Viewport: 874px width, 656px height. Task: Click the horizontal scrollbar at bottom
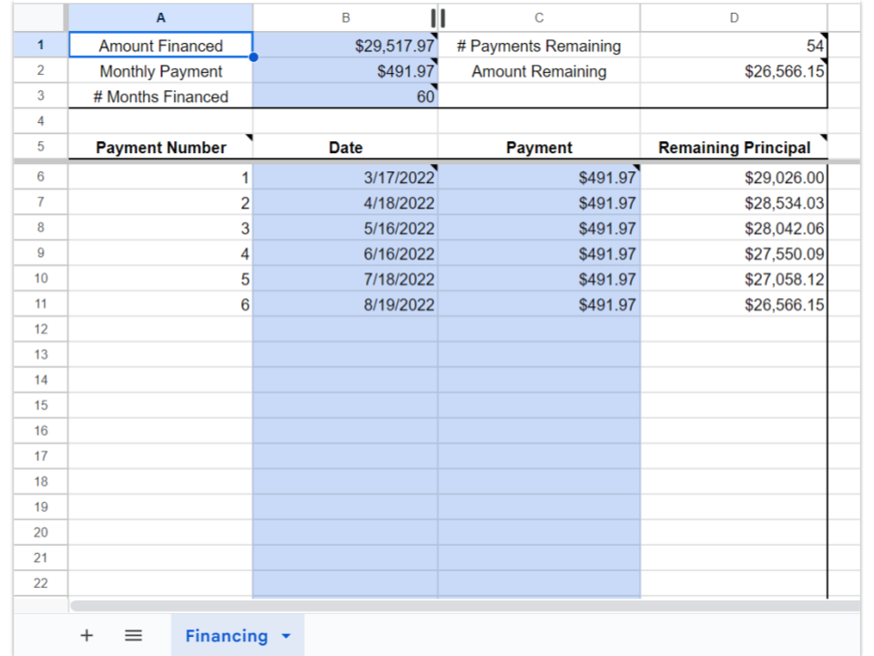coord(465,606)
